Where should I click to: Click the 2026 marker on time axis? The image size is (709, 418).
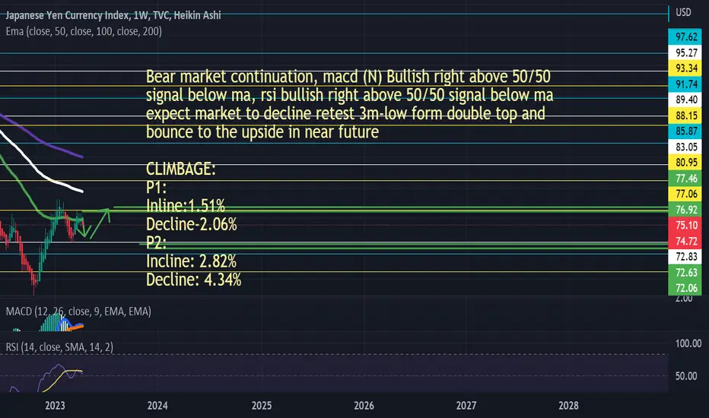(364, 405)
